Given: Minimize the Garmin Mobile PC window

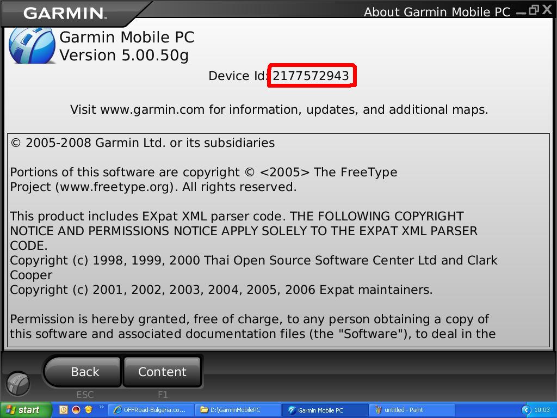Looking at the screenshot, I should click(521, 12).
